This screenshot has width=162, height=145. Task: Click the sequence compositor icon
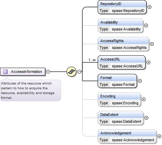(71, 71)
